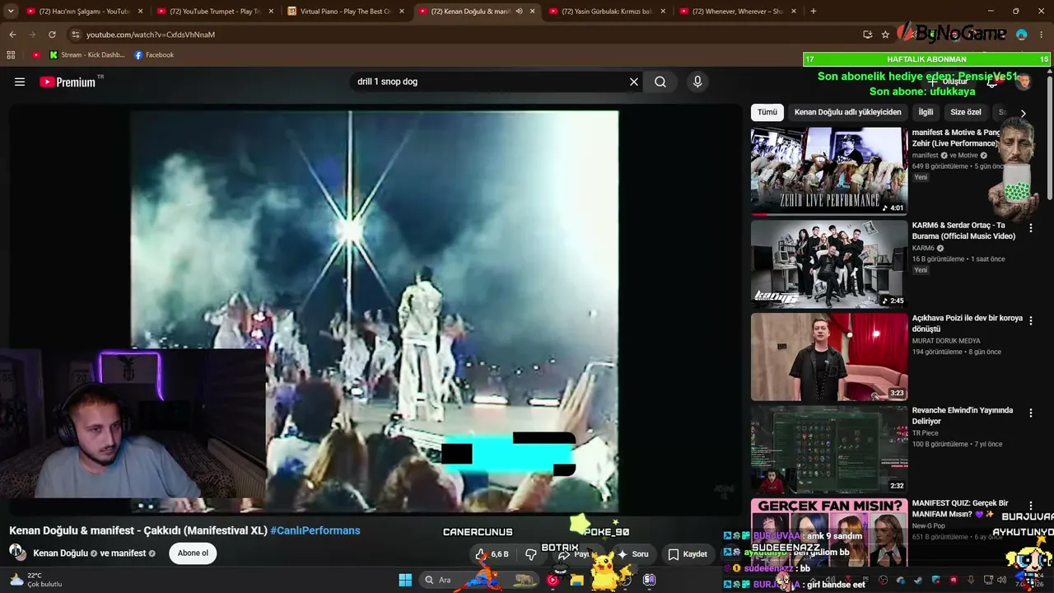
Task: Open Zehir Live Performance video thumbnail
Action: coord(829,171)
